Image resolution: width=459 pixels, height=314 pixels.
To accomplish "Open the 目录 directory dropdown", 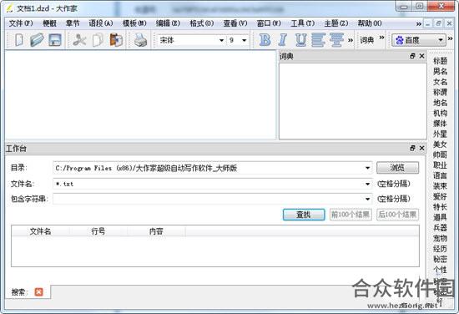I will (367, 168).
